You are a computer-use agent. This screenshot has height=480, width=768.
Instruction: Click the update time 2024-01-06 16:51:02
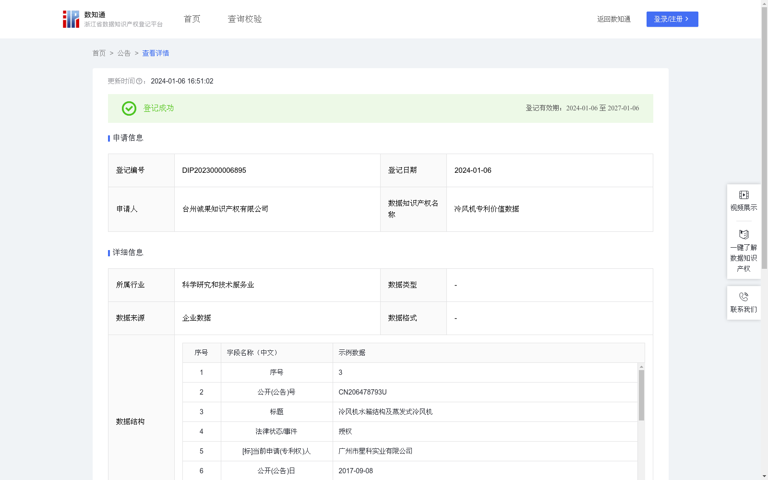tap(182, 82)
